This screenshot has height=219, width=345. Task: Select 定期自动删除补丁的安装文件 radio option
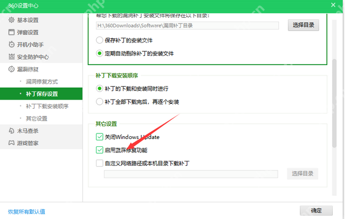tap(99, 53)
